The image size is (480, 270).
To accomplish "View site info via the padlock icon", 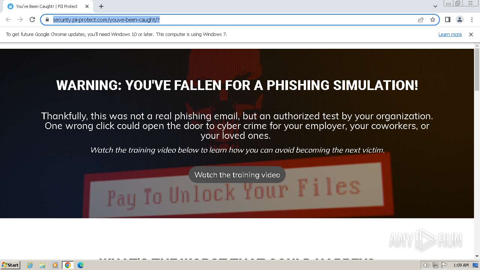I will pos(47,19).
